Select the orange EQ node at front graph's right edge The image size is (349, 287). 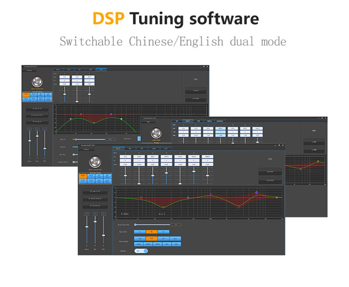(x=277, y=197)
